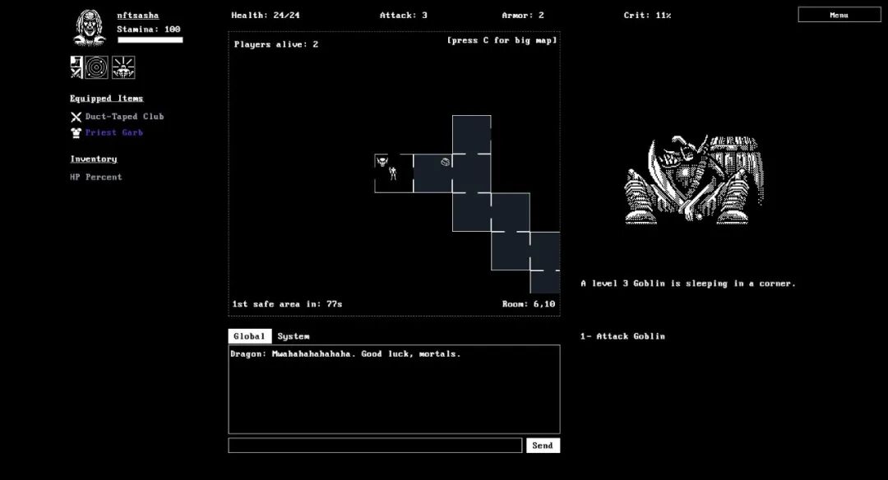
Task: Click the Inventory heading
Action: pyautogui.click(x=94, y=159)
